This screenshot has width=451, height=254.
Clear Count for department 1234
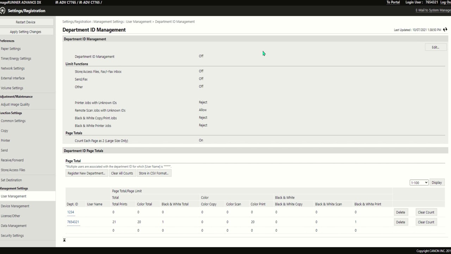426,212
